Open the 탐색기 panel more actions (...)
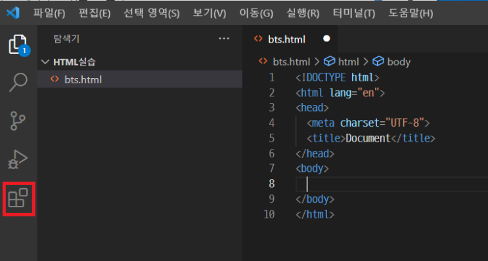Viewport: 488px width, 261px height. [x=224, y=39]
